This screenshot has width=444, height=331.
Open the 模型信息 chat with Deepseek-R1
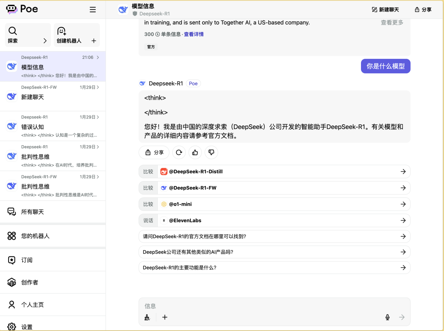(x=53, y=66)
